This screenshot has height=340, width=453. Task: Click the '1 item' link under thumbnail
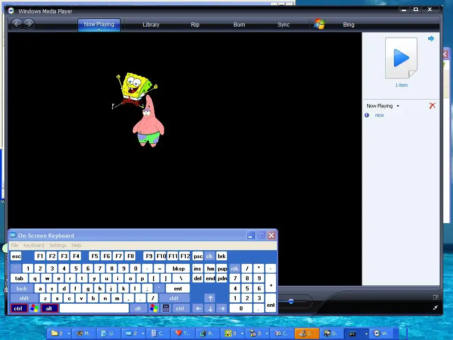coord(401,85)
